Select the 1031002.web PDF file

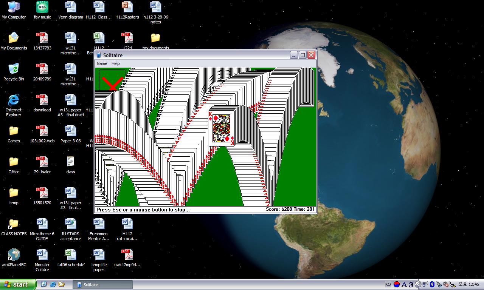click(x=42, y=134)
